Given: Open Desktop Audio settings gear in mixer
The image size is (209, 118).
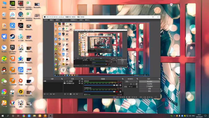Looking at the screenshot, I should [120, 85].
